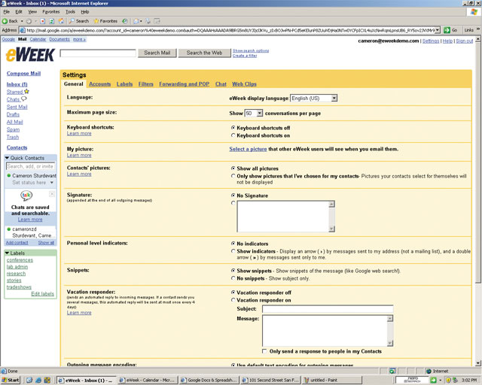Collapse the Labels panel
Viewport: 482px width, 385px height.
(x=7, y=253)
